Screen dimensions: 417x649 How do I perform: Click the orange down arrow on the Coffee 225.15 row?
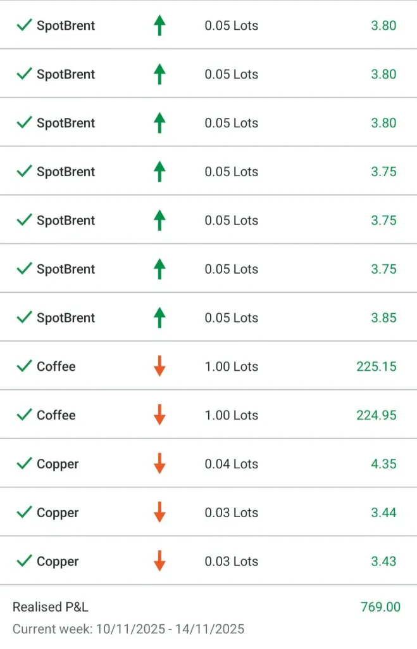[159, 366]
